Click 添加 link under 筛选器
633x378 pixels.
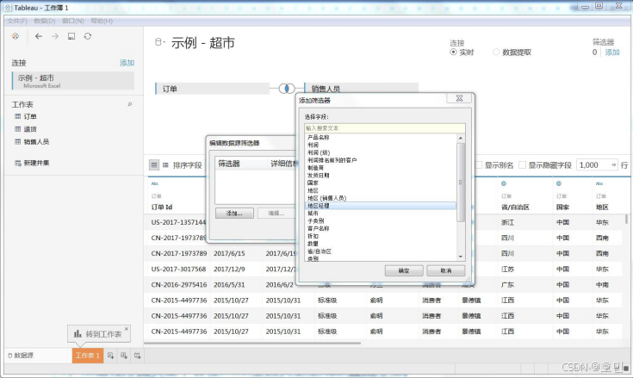[x=612, y=52]
